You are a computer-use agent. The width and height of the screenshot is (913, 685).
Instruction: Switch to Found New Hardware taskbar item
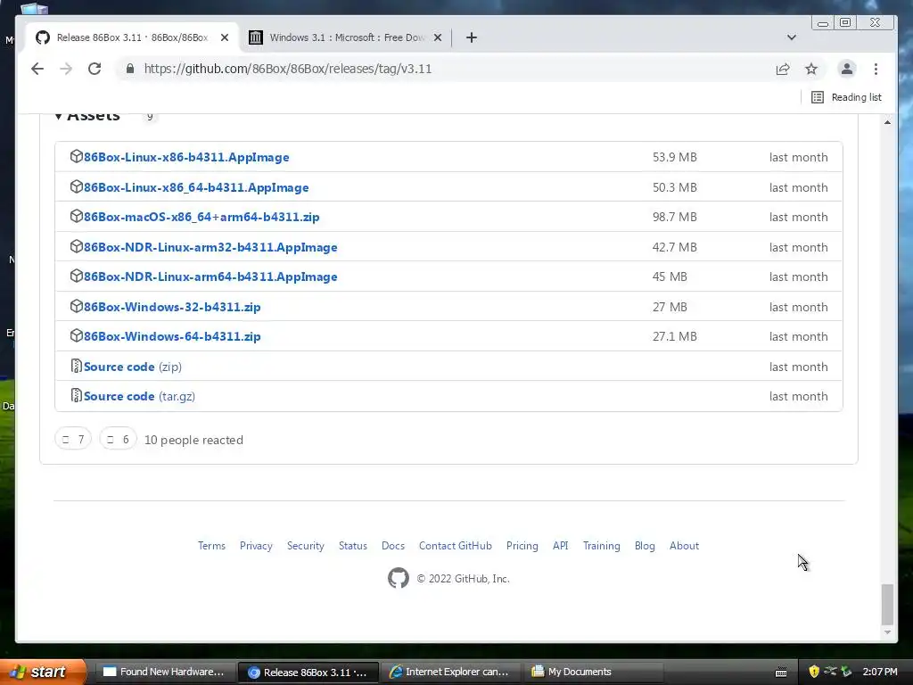[x=164, y=672]
